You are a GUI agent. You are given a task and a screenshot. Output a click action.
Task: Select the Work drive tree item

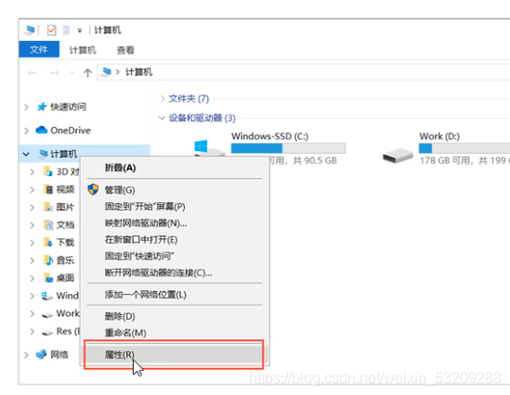coord(68,313)
